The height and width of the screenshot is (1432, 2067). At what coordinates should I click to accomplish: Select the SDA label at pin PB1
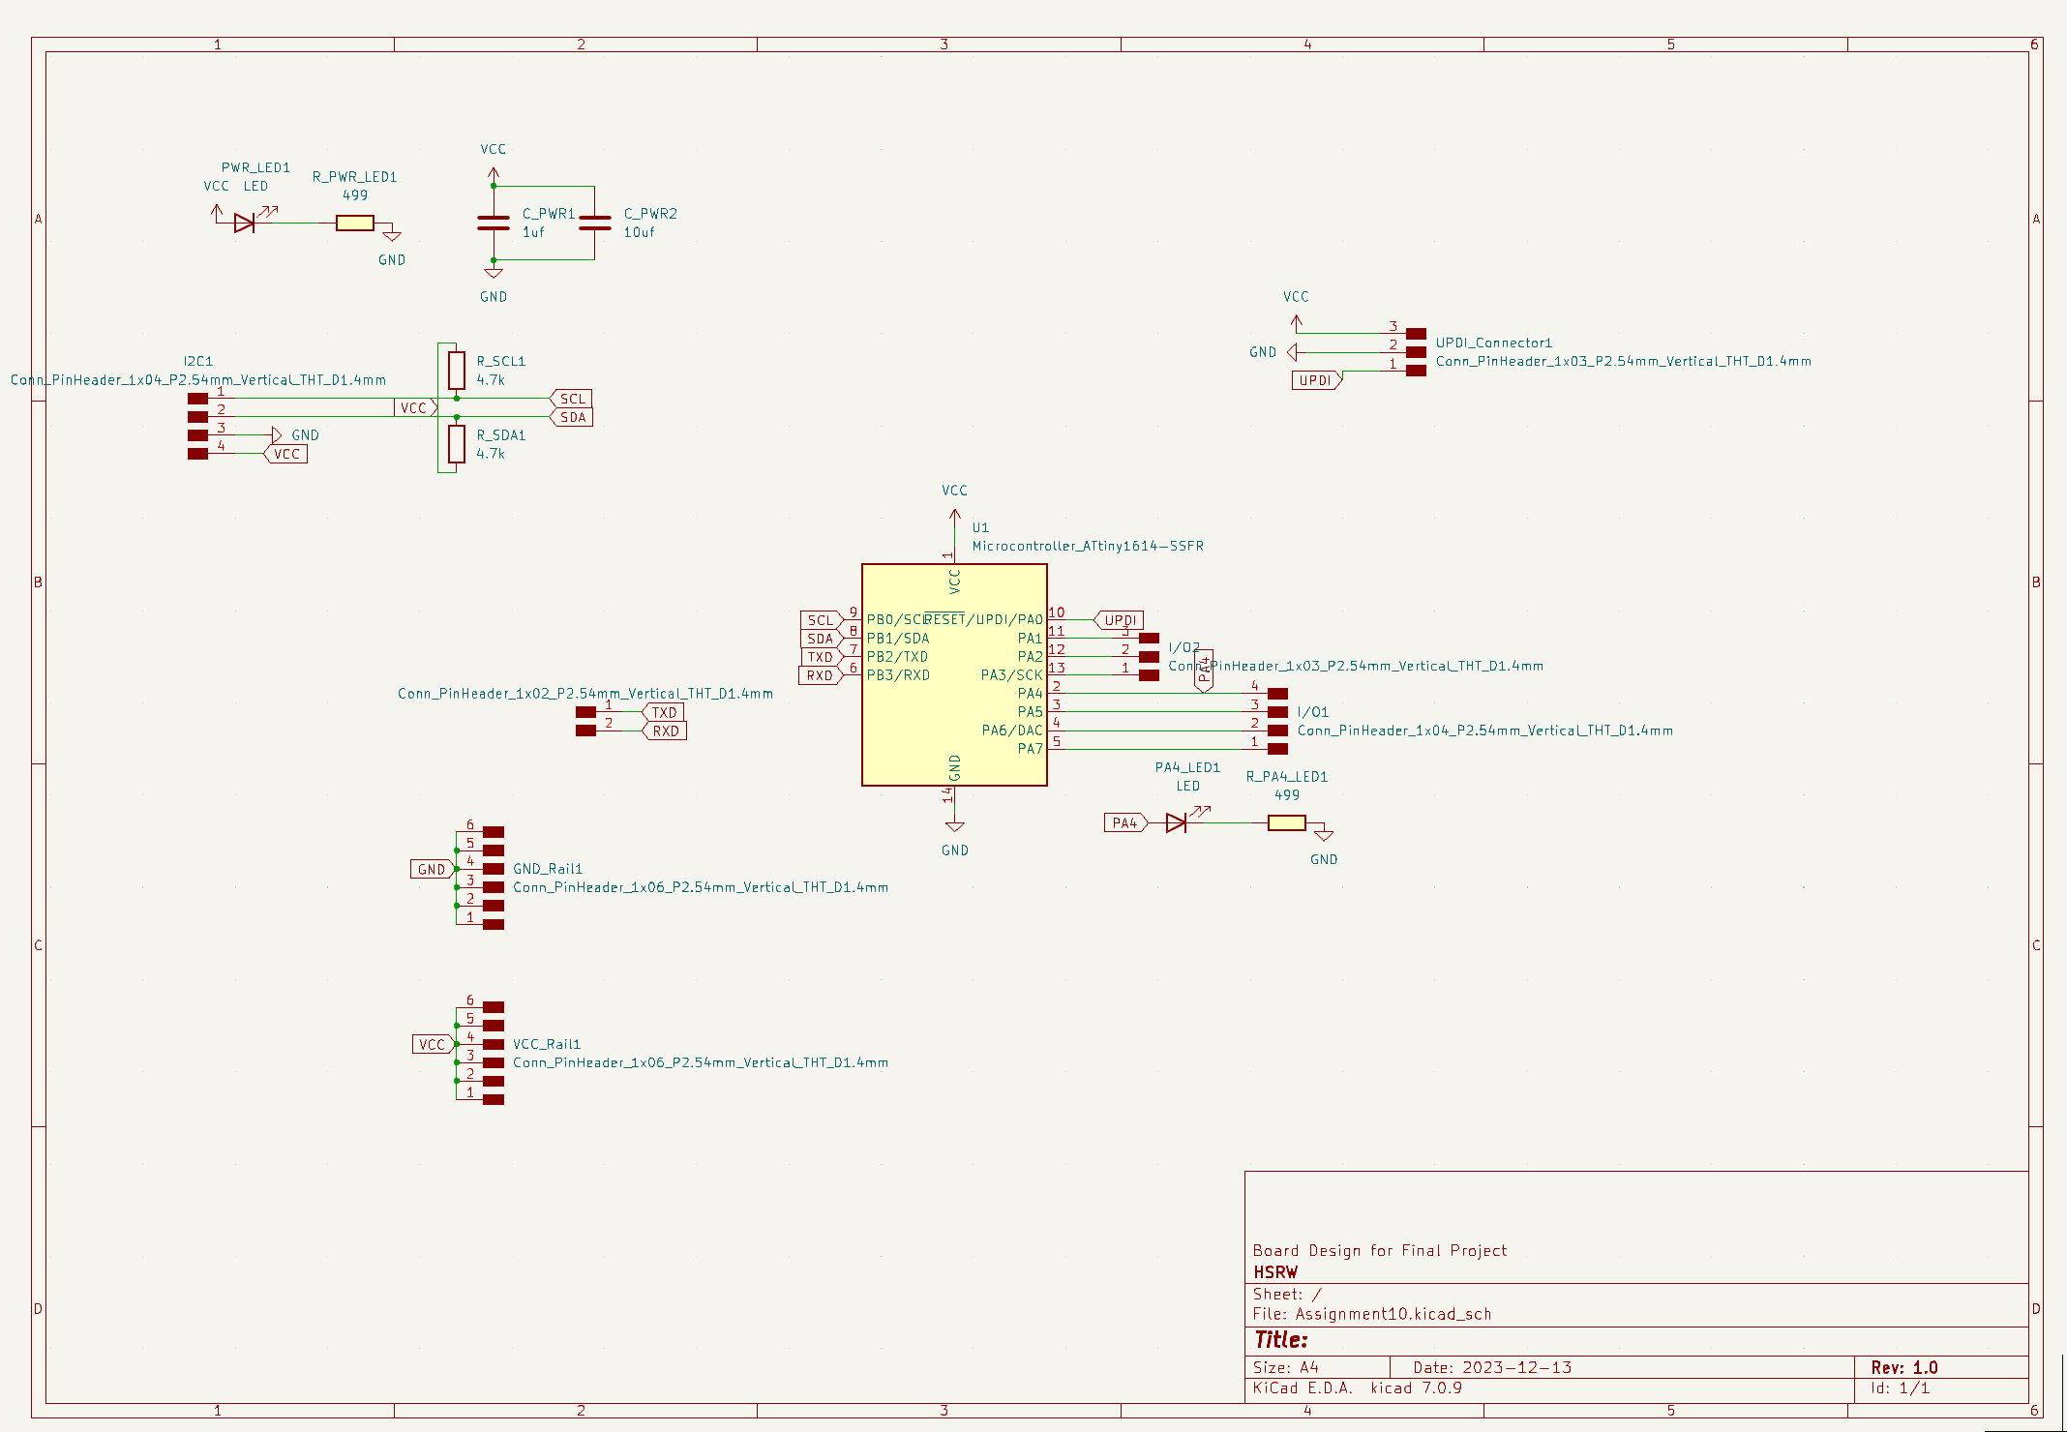[x=822, y=639]
